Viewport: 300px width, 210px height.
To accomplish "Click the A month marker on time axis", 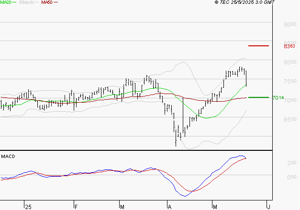I will point(169,207).
